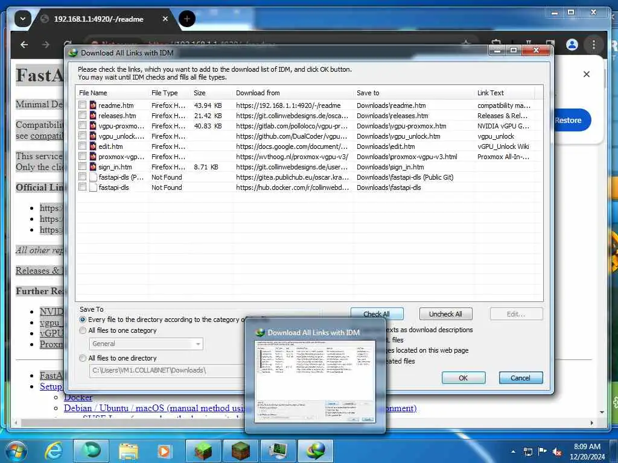Sort by File Type column header

pos(165,93)
